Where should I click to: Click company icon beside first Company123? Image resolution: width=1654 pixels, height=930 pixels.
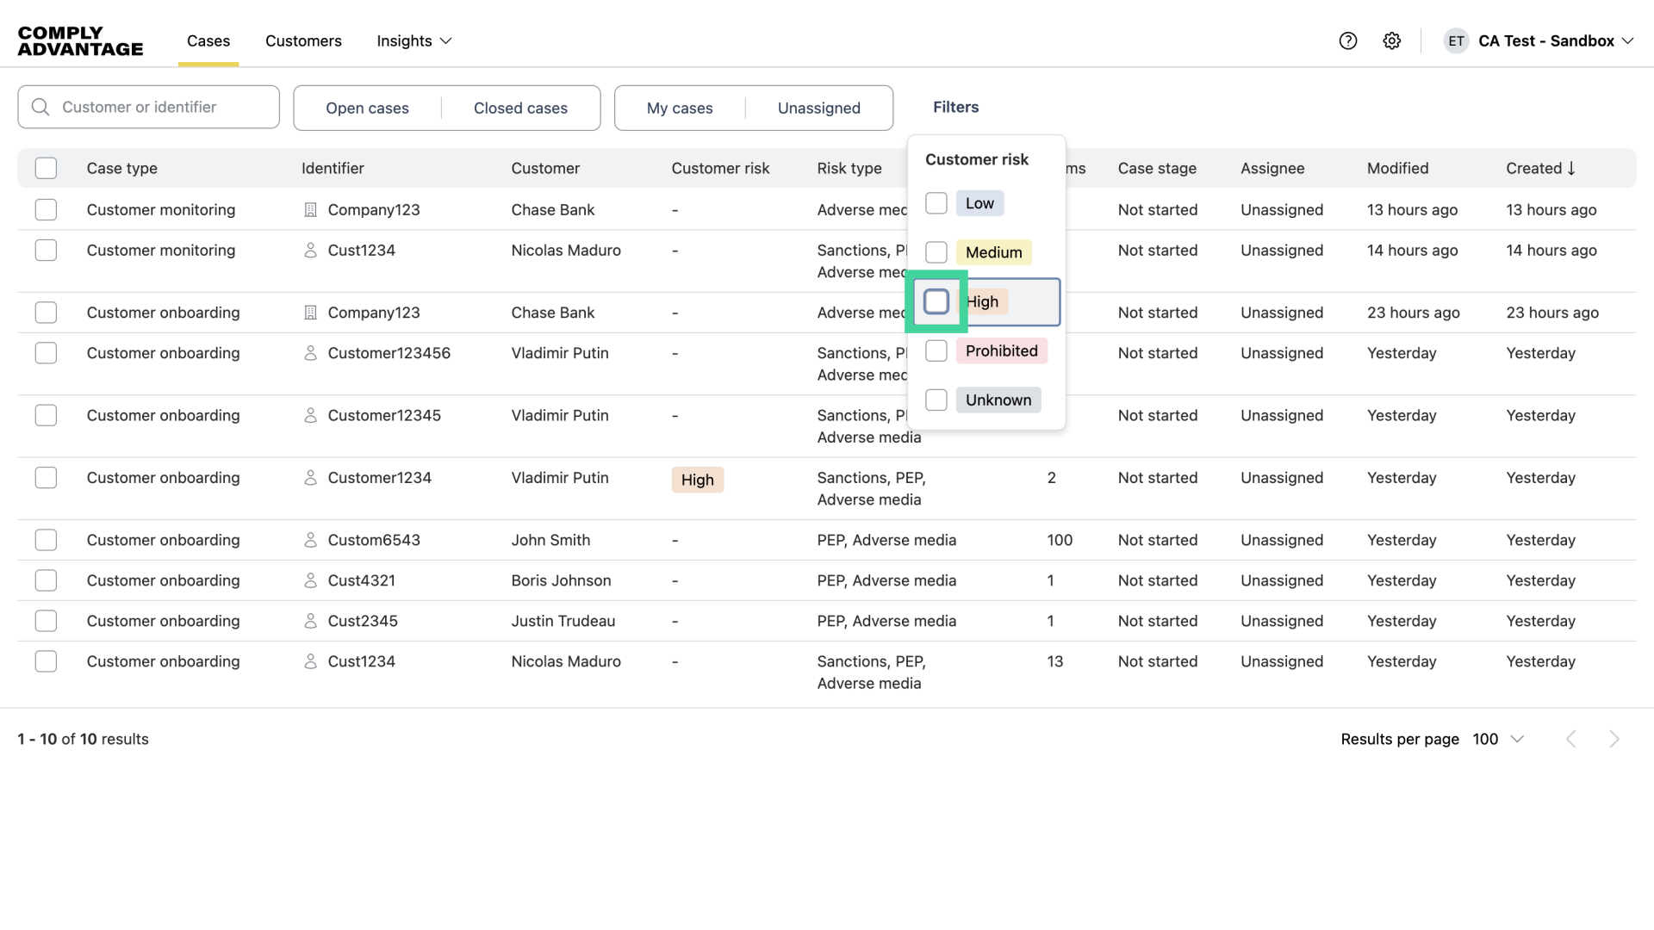tap(311, 209)
